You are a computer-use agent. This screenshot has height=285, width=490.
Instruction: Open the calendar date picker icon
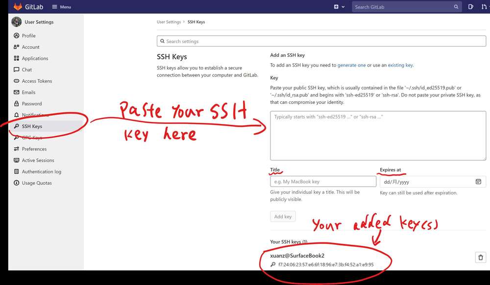(478, 182)
